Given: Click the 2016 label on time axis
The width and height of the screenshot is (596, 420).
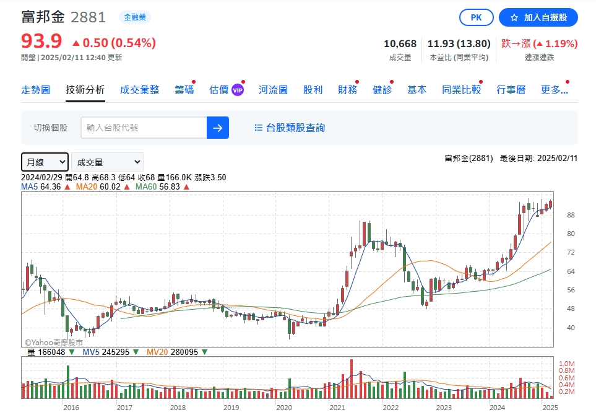Looking at the screenshot, I should 71,408.
